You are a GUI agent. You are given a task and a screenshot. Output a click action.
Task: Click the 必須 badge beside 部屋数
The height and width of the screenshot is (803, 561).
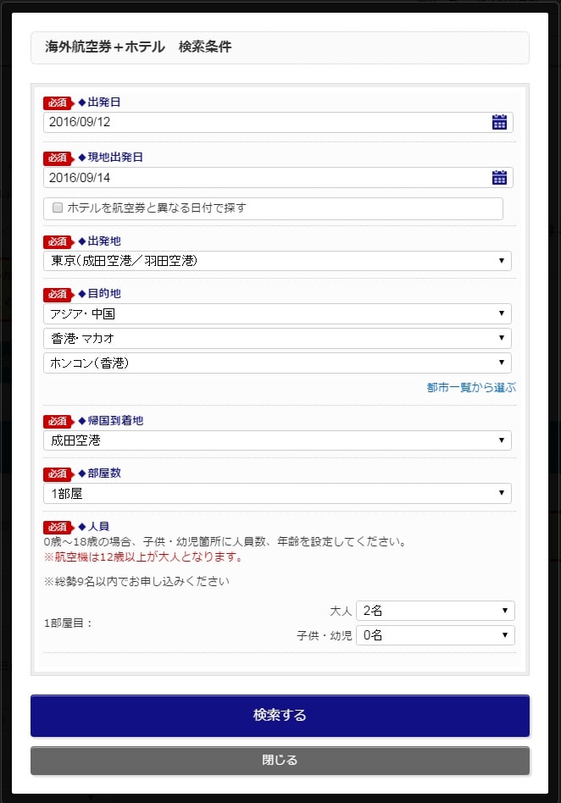click(x=59, y=473)
